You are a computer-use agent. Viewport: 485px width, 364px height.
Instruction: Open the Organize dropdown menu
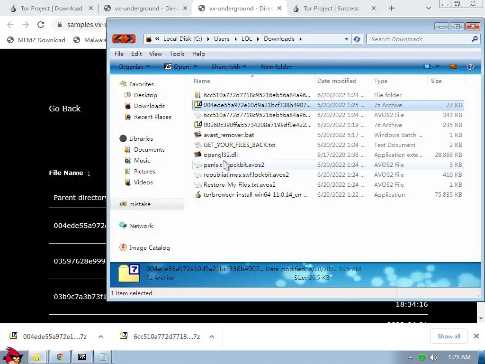(x=134, y=66)
